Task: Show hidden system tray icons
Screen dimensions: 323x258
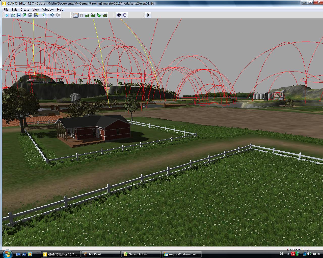Action: pos(288,254)
